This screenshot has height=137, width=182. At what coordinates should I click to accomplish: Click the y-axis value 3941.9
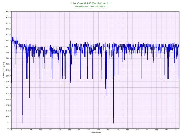pos(8,23)
